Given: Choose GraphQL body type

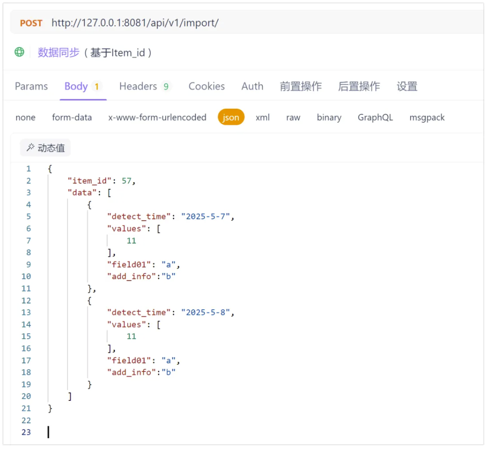Looking at the screenshot, I should (375, 117).
